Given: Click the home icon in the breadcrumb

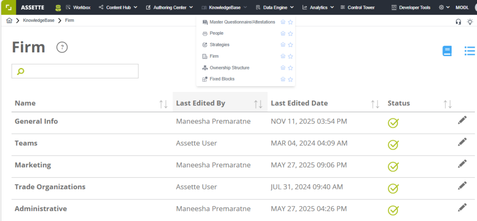Looking at the screenshot, I should [x=9, y=21].
